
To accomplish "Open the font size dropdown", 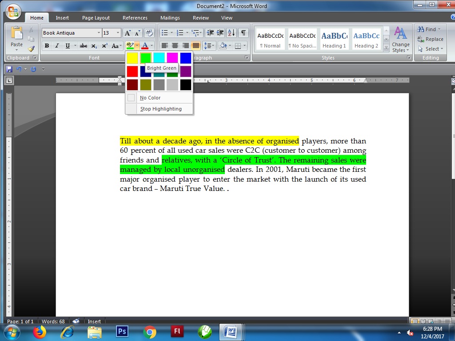I will pos(118,33).
